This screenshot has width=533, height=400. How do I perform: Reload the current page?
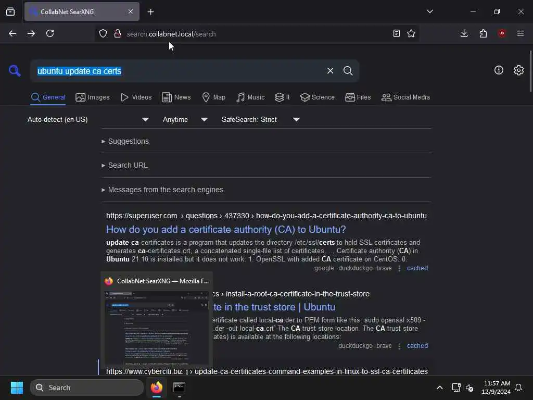coord(50,33)
